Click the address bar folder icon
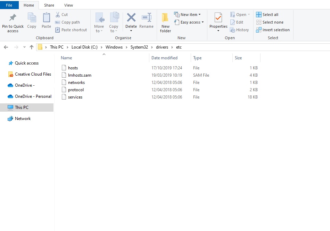The height and width of the screenshot is (231, 330). [40, 47]
